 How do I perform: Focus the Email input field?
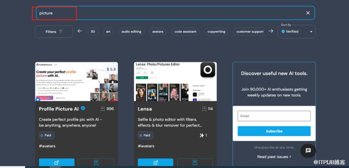point(274,116)
